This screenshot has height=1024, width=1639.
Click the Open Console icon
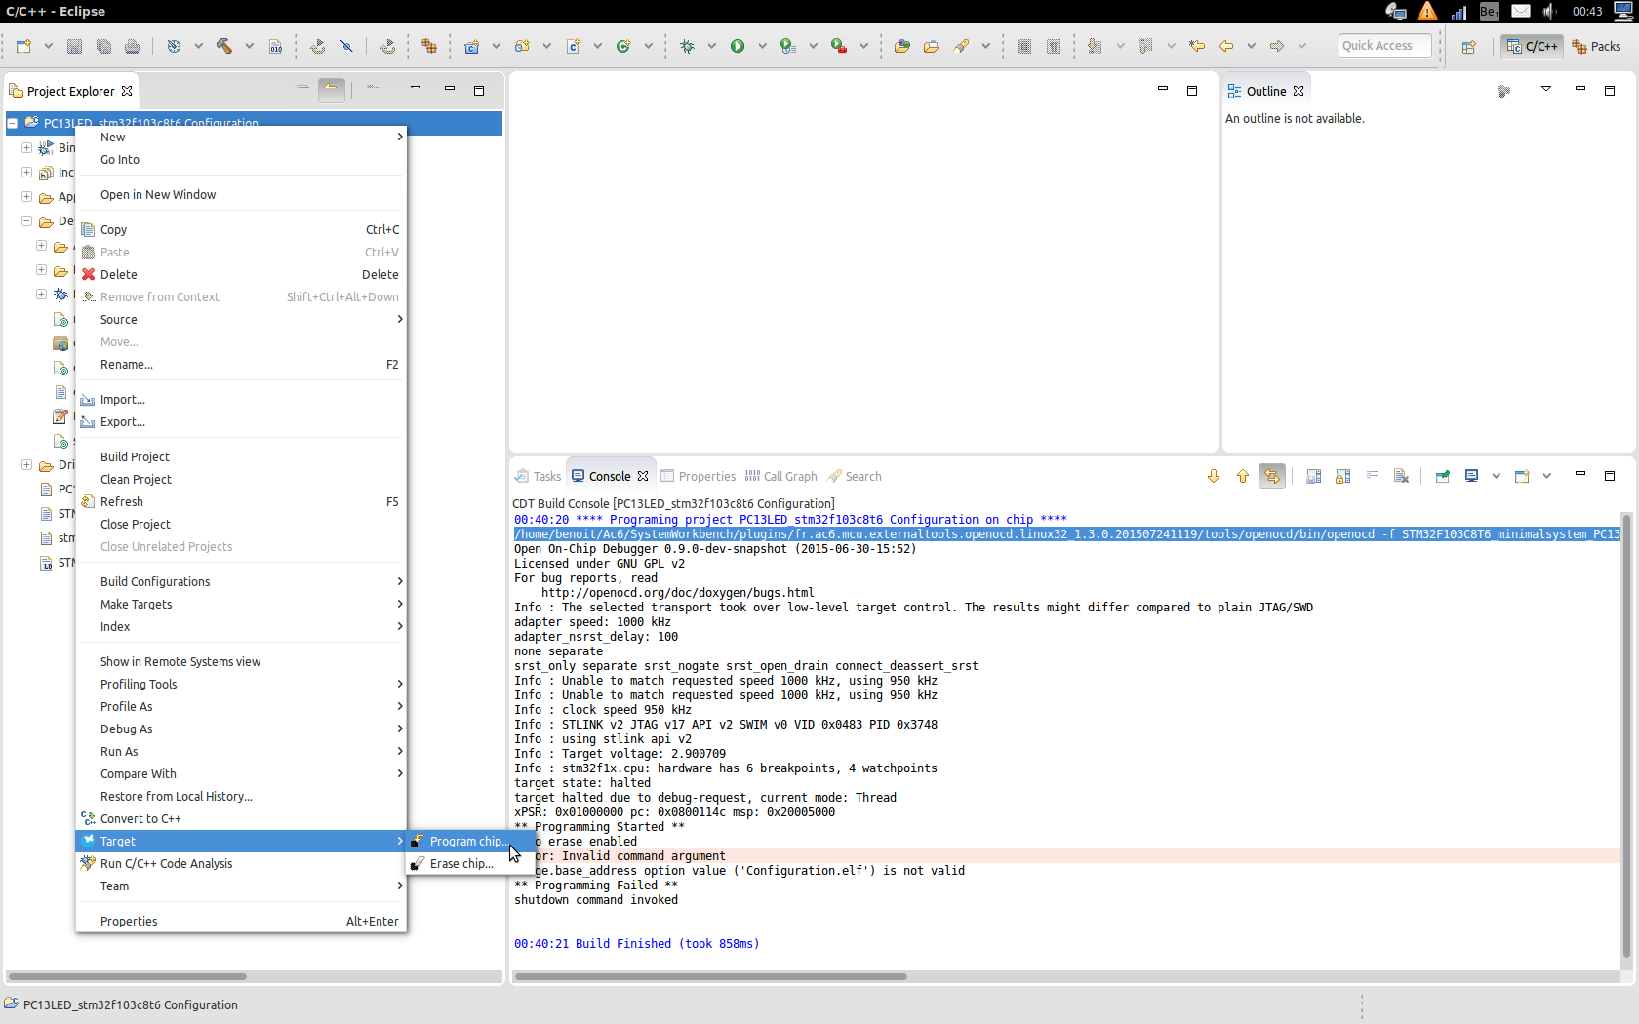click(1522, 476)
